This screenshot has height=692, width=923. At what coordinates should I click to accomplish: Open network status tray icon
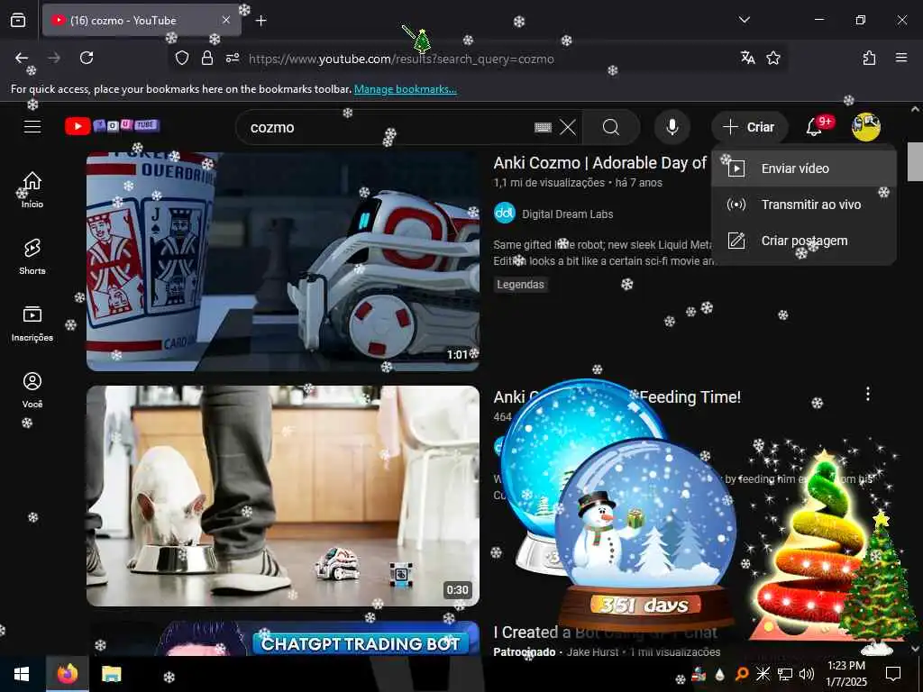pos(785,674)
